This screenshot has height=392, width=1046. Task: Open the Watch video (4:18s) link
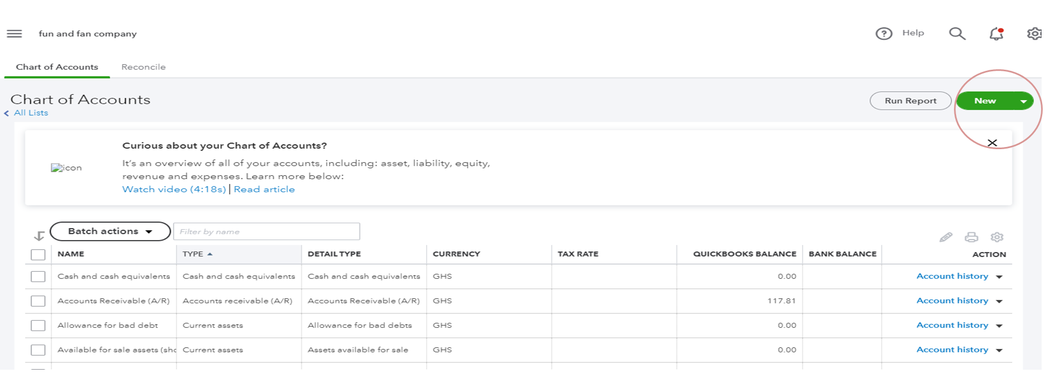(x=174, y=189)
